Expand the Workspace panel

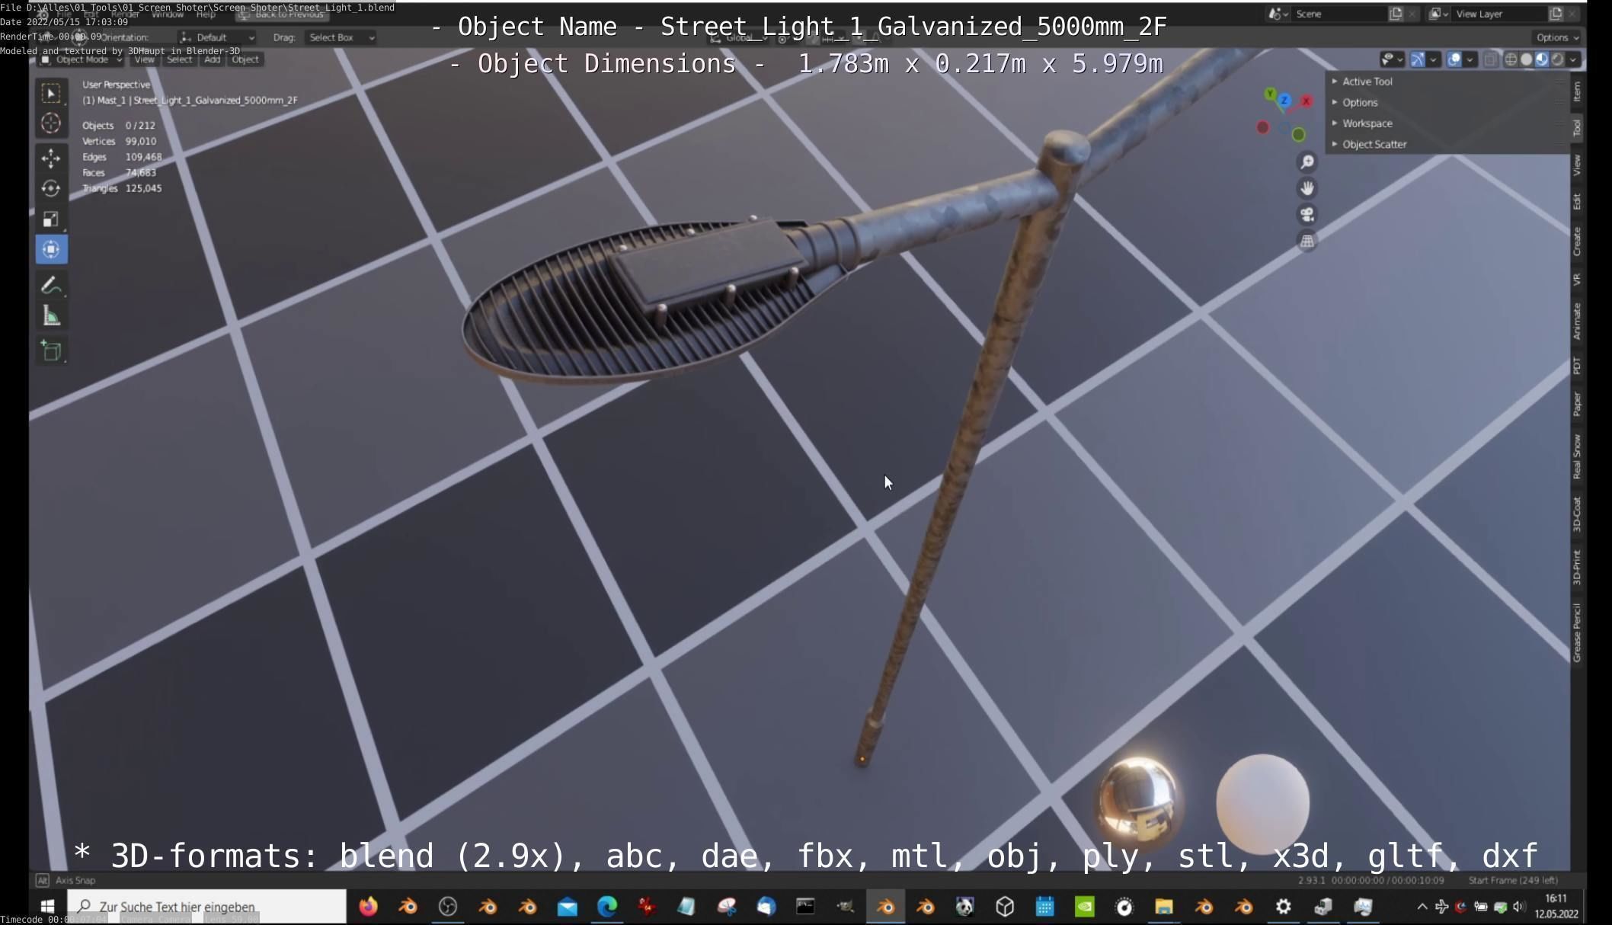(1367, 123)
